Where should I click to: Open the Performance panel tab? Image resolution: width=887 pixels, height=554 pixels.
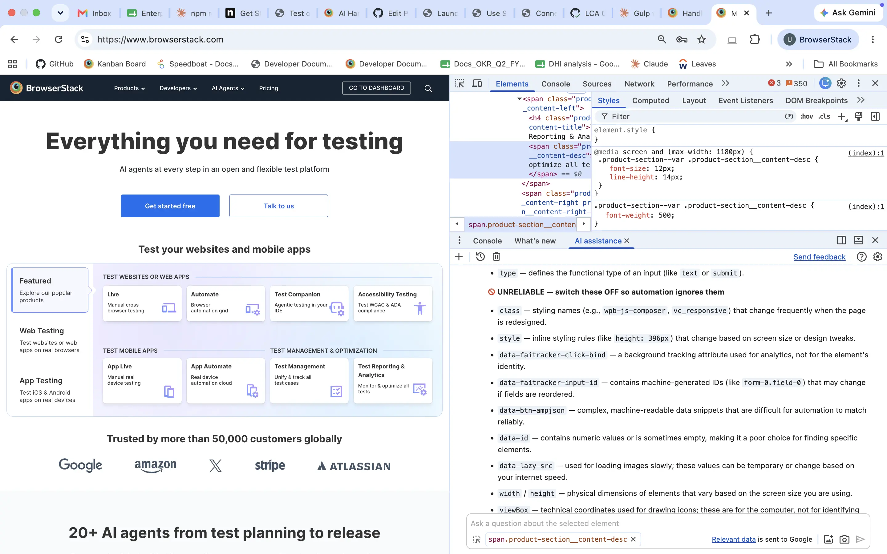690,84
